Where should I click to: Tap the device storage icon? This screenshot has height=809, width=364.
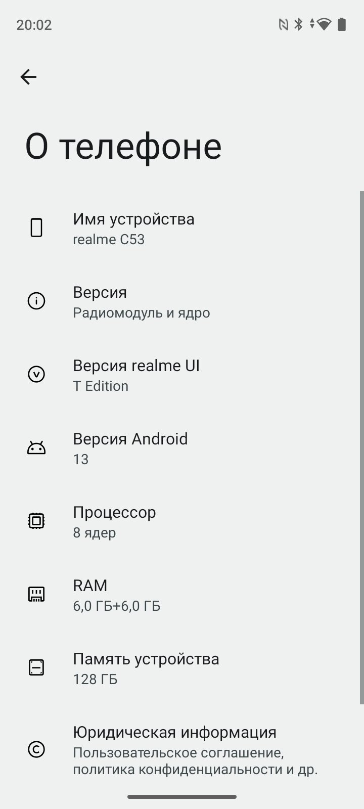pyautogui.click(x=36, y=667)
